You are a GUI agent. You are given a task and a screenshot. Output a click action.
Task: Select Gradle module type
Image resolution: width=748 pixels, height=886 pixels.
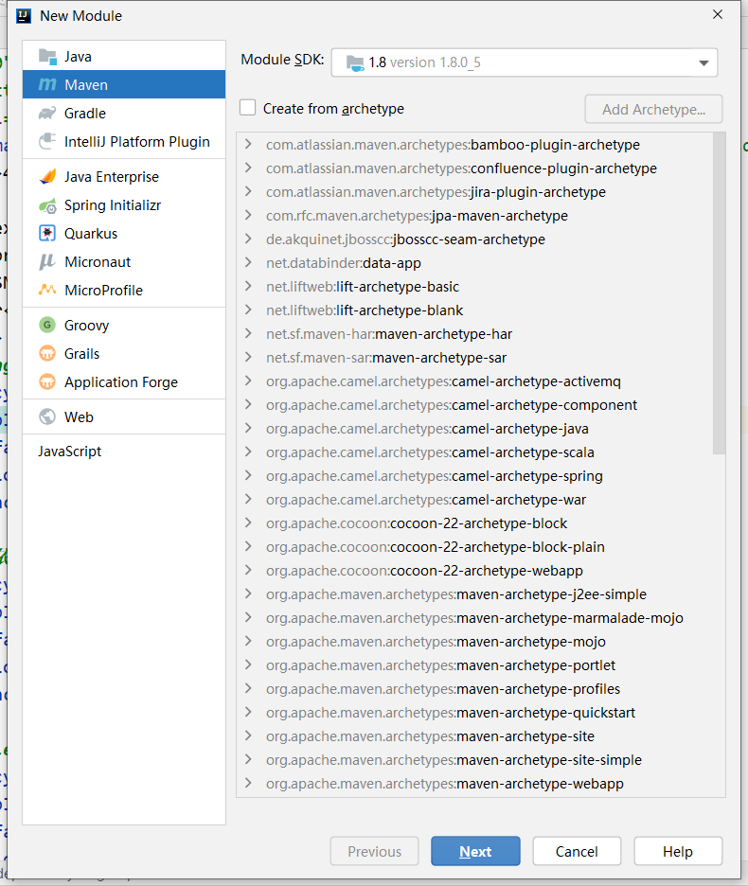point(124,113)
